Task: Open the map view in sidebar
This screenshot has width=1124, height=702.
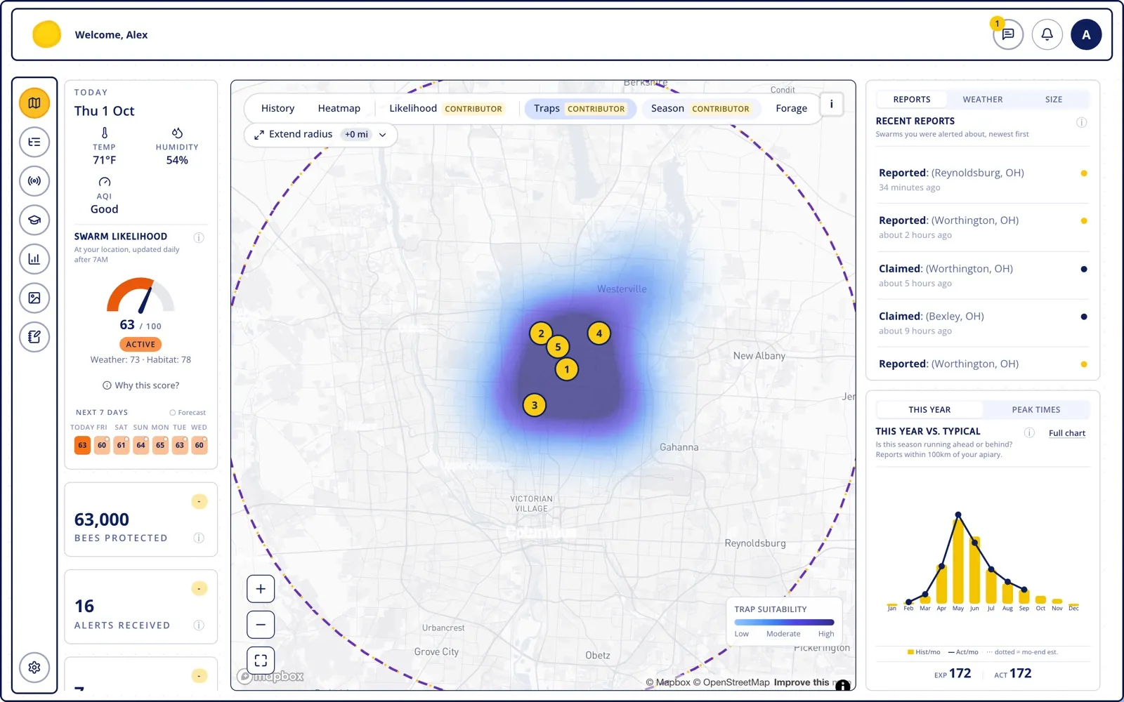Action: click(34, 103)
